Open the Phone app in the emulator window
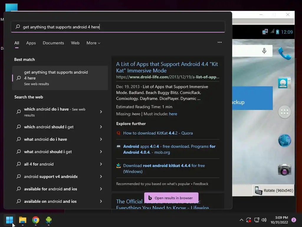 point(285,53)
